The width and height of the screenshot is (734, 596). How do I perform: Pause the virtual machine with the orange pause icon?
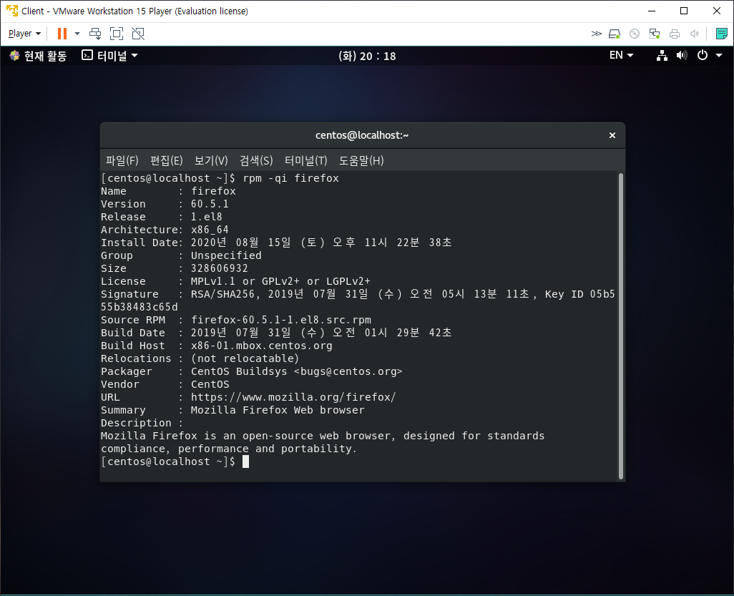tap(62, 34)
